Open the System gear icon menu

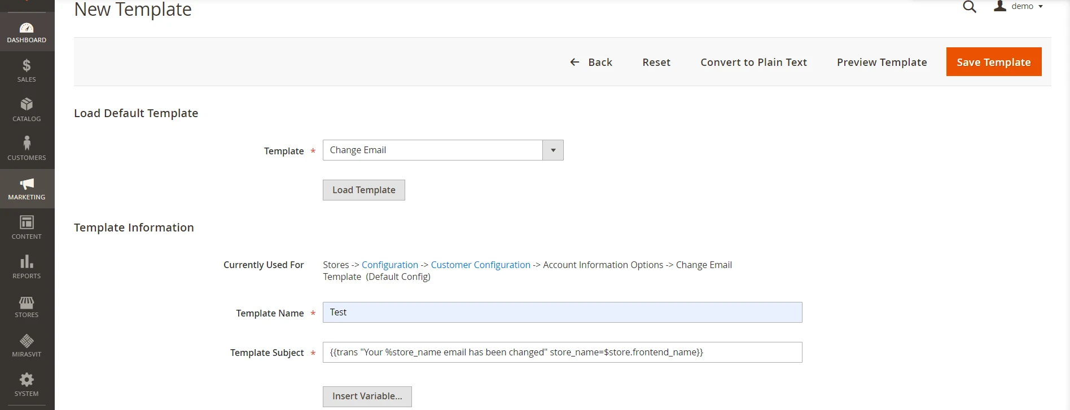[27, 380]
